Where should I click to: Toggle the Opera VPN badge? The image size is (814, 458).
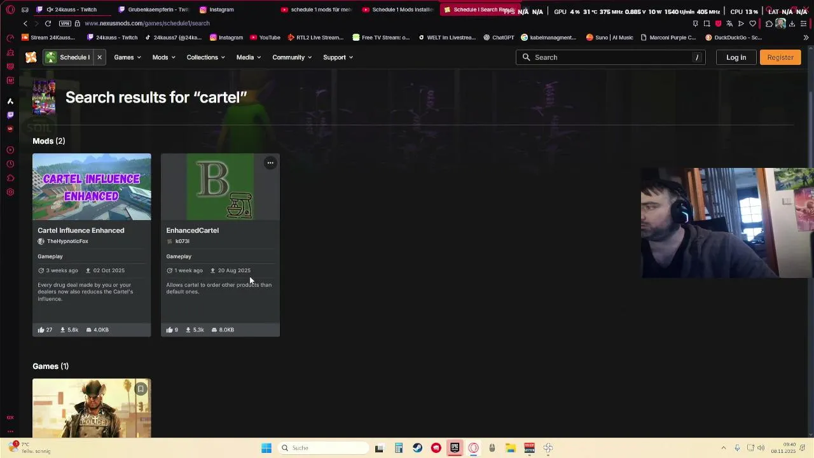click(65, 24)
